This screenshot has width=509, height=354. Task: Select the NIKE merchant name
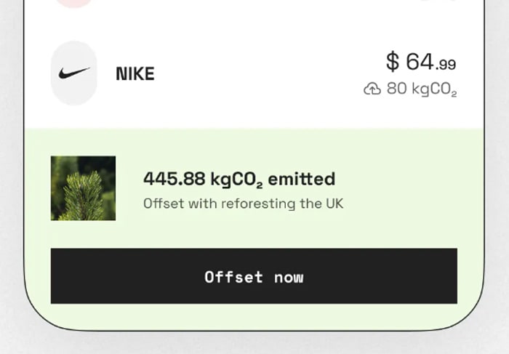[135, 73]
